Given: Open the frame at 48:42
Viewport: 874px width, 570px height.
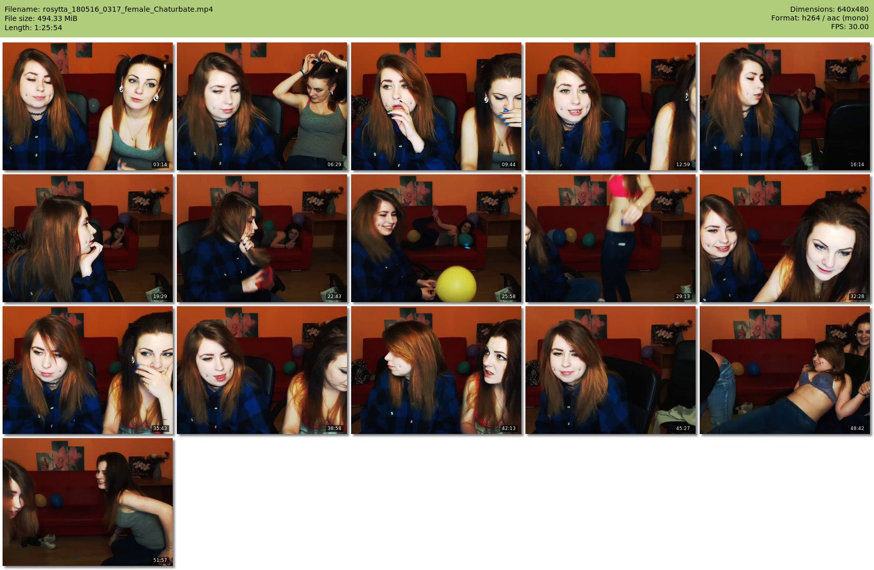Looking at the screenshot, I should point(785,370).
